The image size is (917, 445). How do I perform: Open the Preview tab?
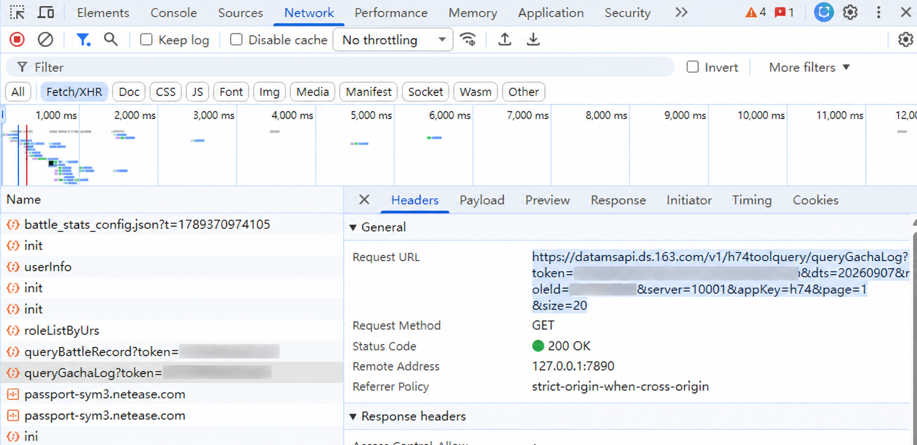coord(548,200)
